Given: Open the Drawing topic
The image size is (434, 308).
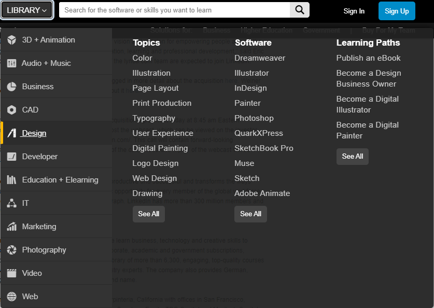Looking at the screenshot, I should click(x=147, y=193).
